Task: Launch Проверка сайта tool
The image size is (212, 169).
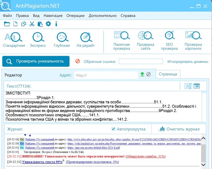Action: point(146,41)
